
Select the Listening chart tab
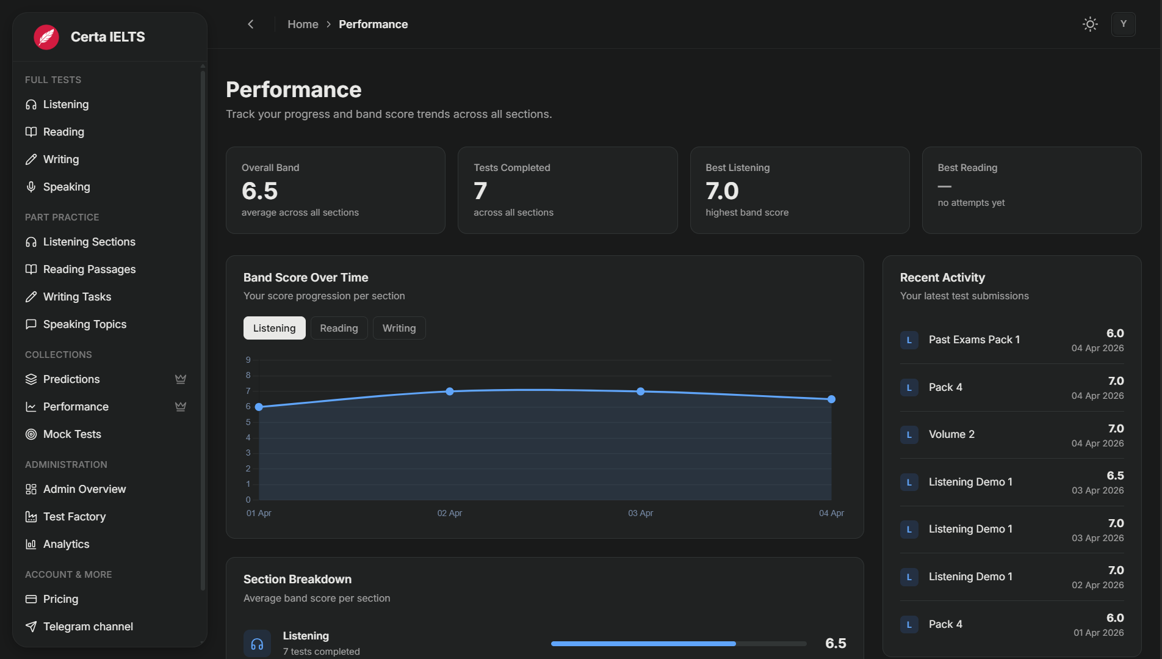pos(274,328)
